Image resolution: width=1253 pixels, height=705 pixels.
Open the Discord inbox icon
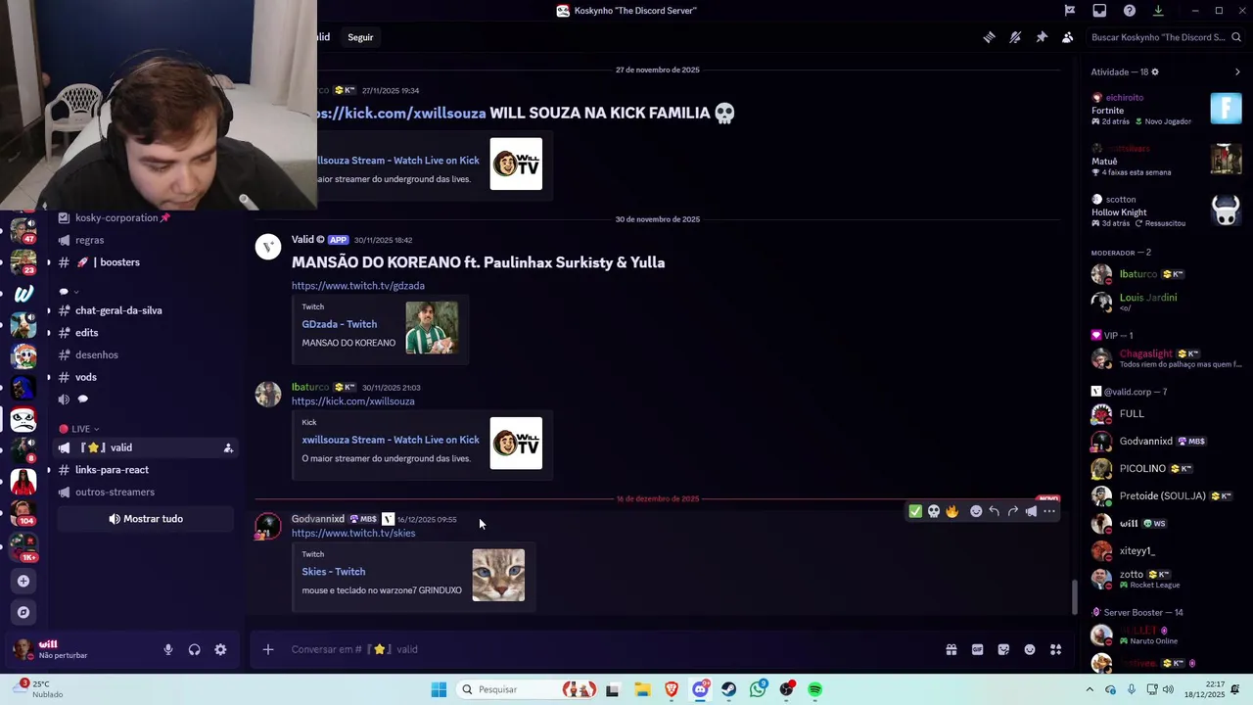coord(1099,11)
